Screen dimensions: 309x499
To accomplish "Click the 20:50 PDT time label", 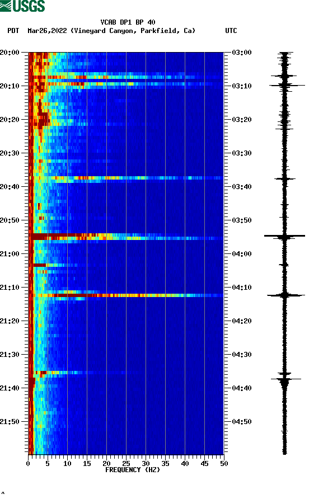I will (10, 220).
